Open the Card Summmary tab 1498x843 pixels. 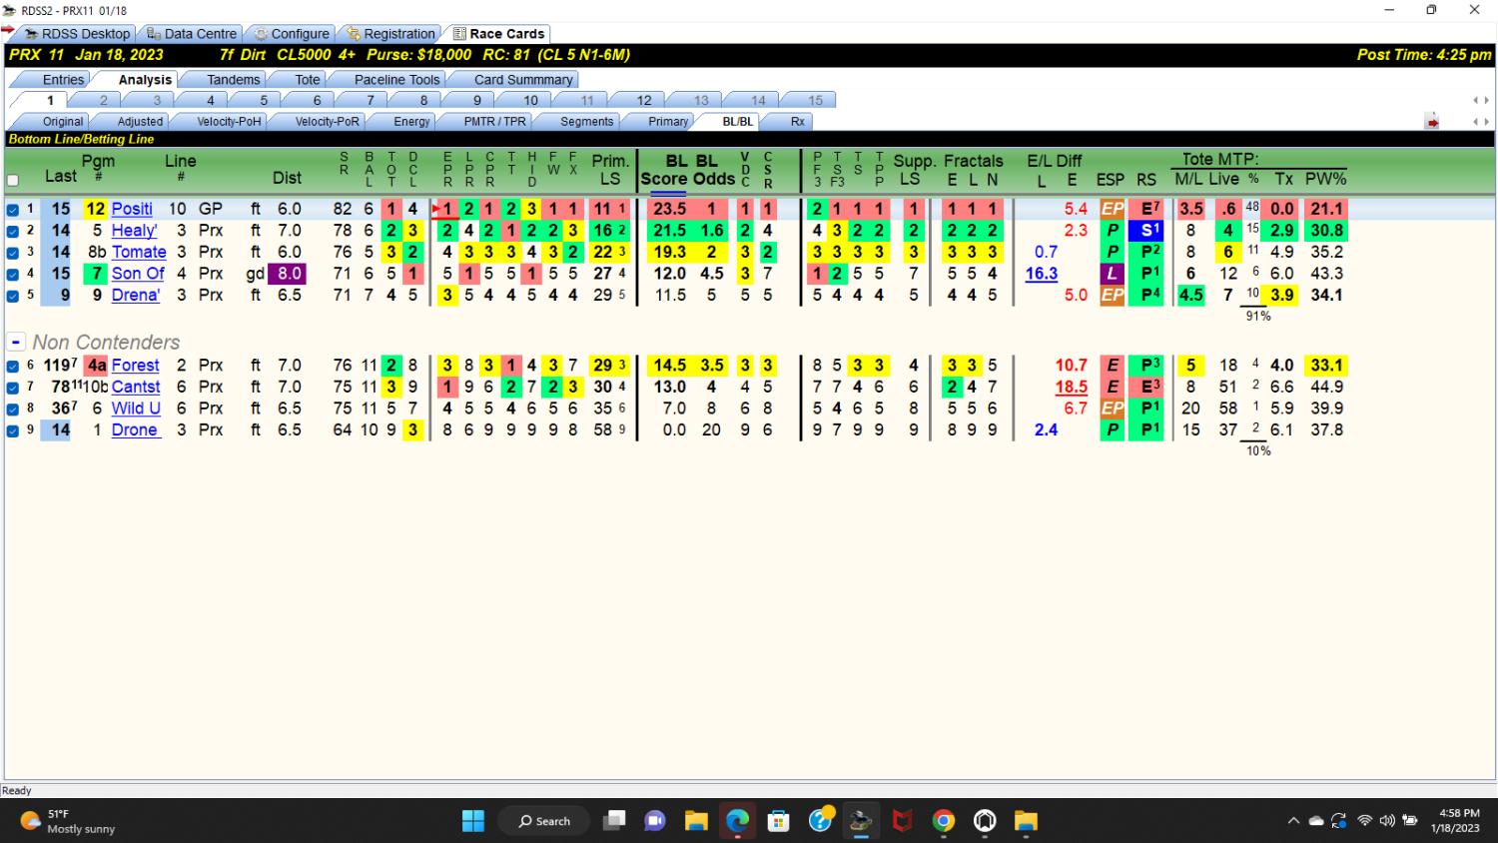[523, 80]
